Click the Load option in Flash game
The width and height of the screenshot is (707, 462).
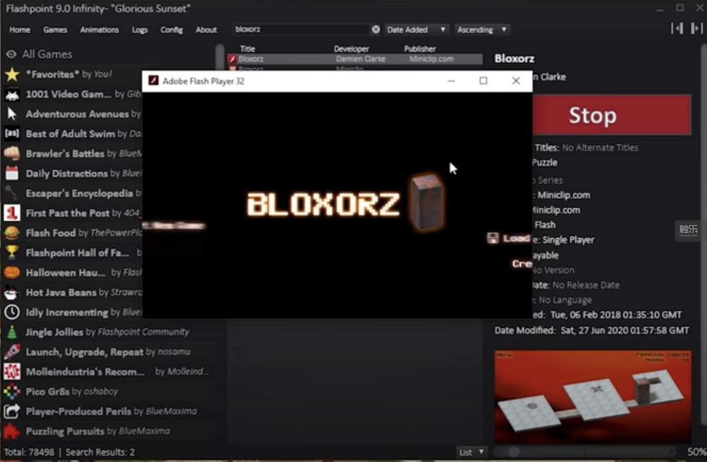click(x=509, y=238)
